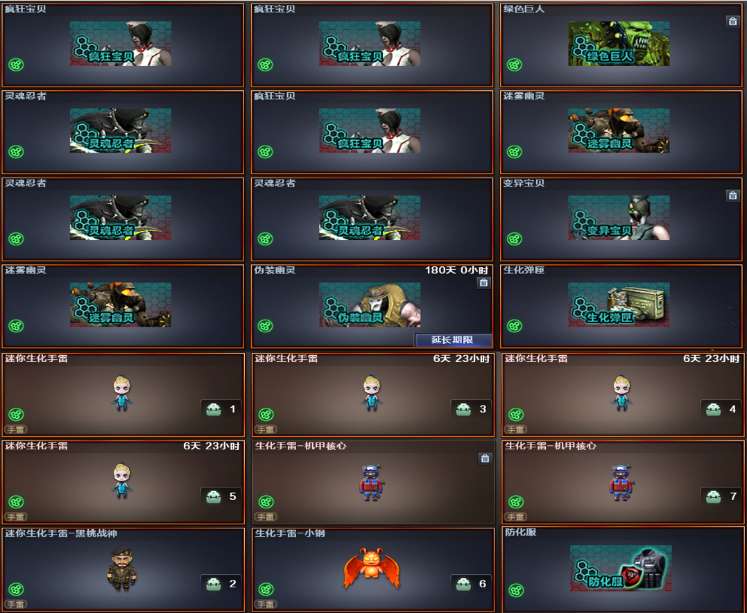Click the 延长期限 extend button
Image resolution: width=747 pixels, height=613 pixels.
(453, 340)
